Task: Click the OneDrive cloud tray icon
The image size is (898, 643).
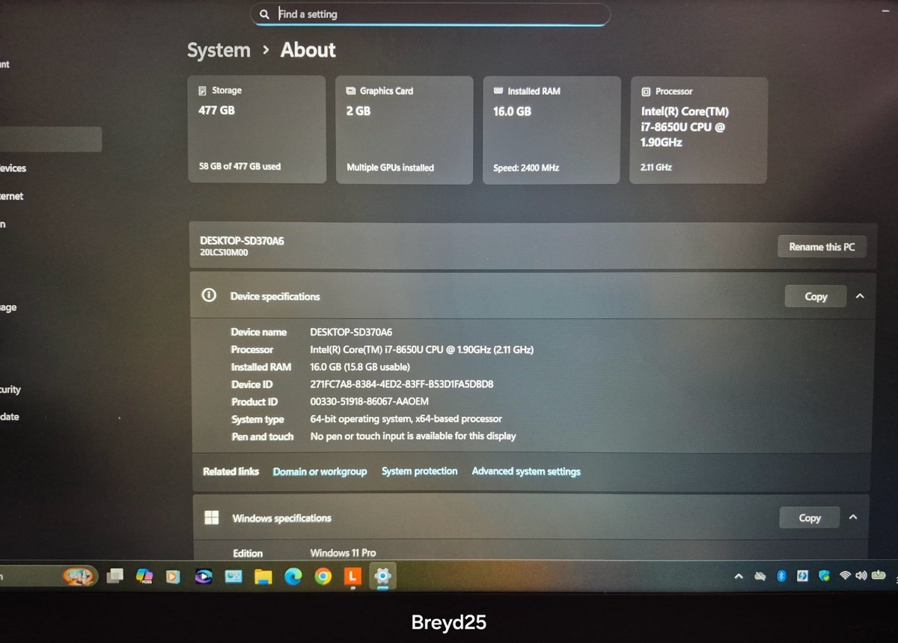Action: pyautogui.click(x=760, y=576)
